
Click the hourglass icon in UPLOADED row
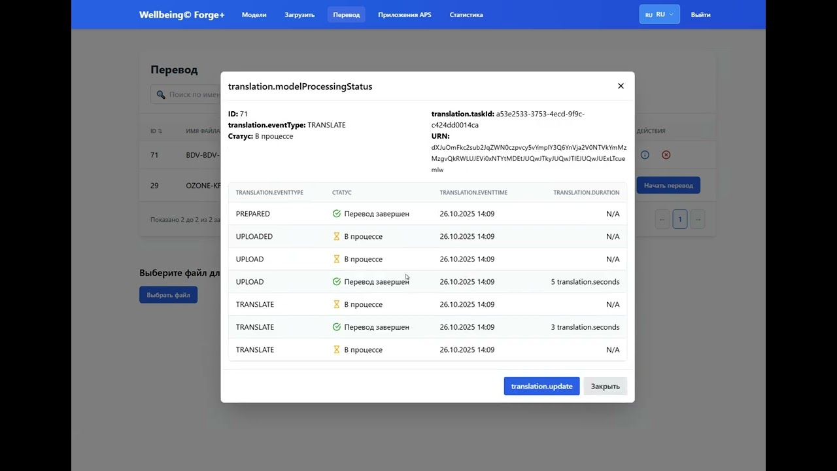[337, 236]
